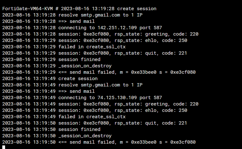
Task: Click "_session_on_destroy" logged at 13:19:29
Action: [x=85, y=66]
